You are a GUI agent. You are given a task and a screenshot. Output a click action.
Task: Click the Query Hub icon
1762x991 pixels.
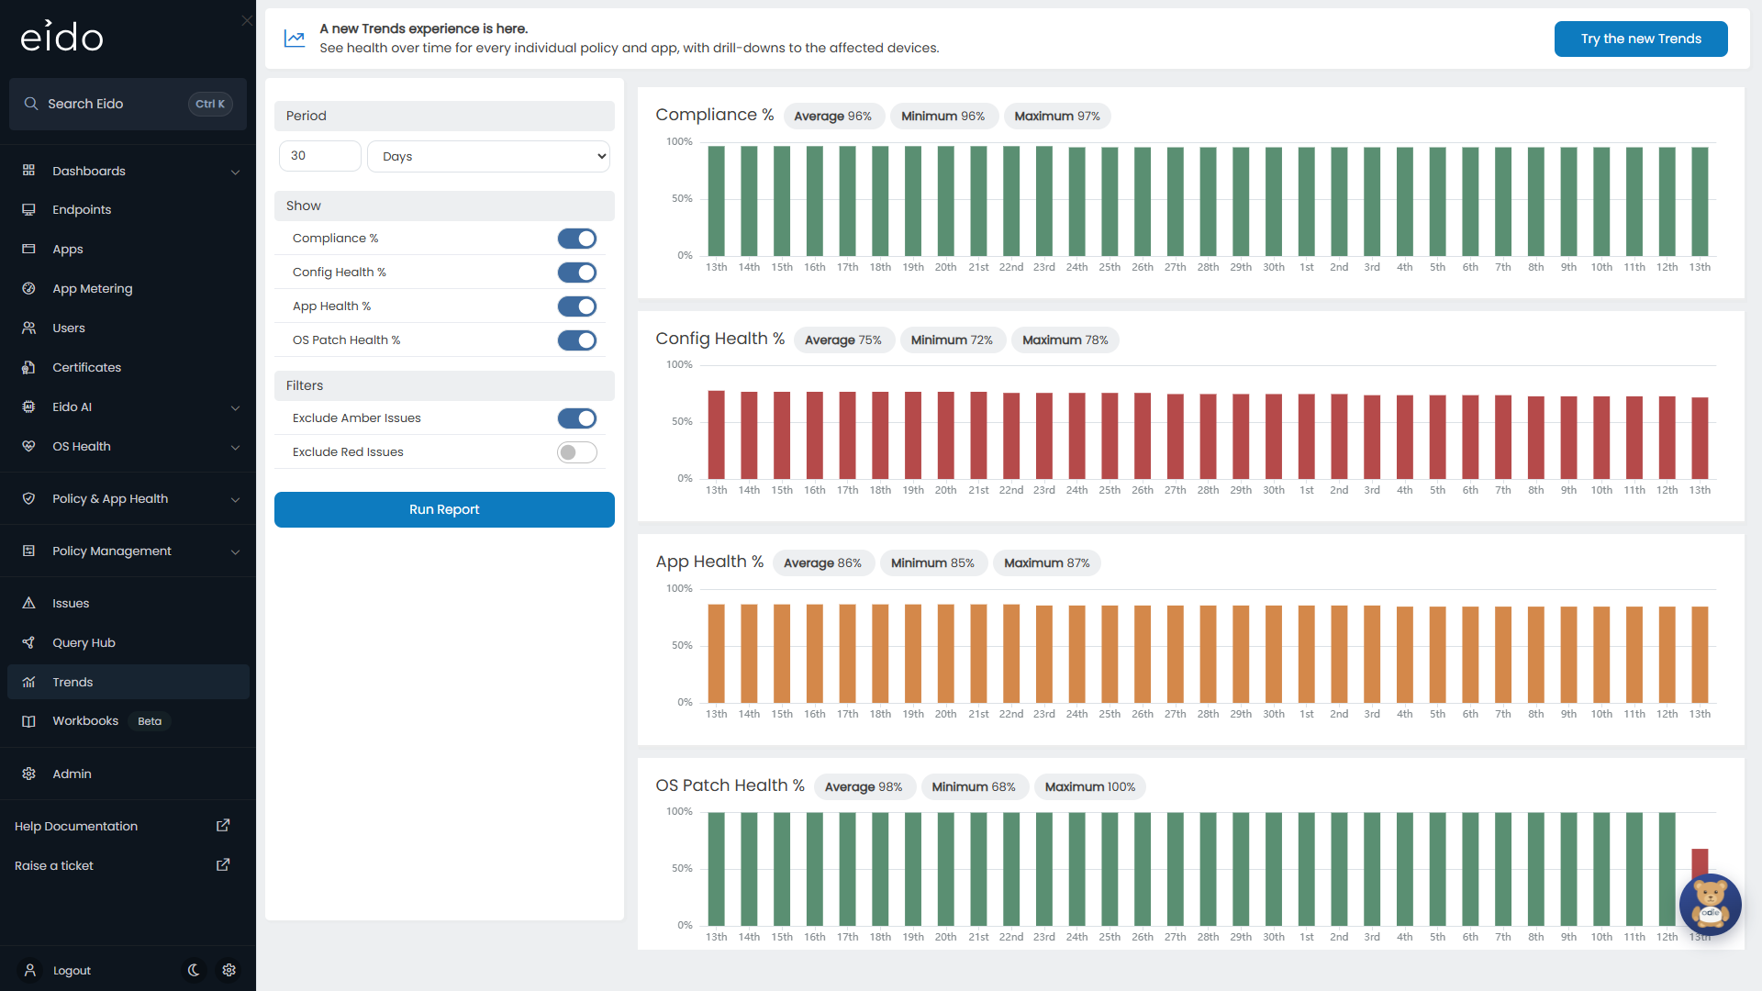(x=28, y=643)
